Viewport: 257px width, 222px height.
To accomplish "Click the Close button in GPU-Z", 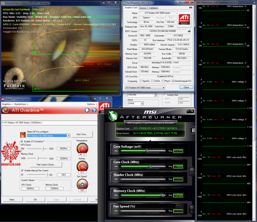I will [x=186, y=87].
